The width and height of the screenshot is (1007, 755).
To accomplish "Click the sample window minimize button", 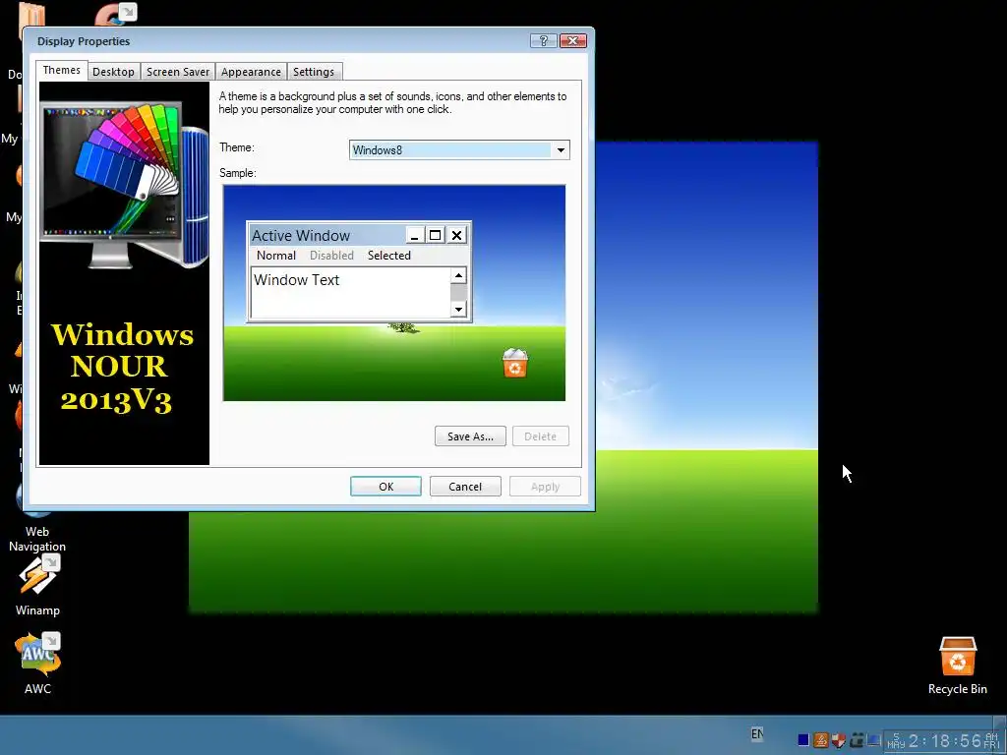I will (414, 236).
